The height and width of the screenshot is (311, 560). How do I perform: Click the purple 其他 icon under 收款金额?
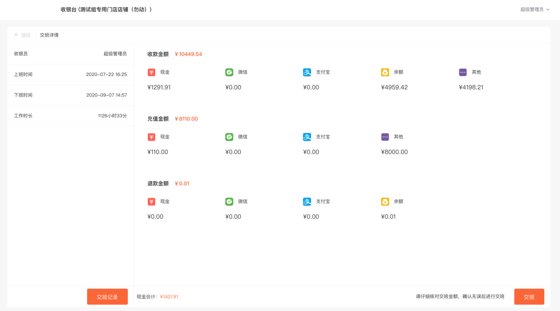pos(463,73)
